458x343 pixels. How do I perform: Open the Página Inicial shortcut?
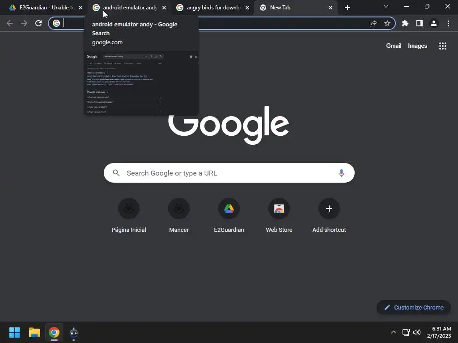tap(129, 216)
